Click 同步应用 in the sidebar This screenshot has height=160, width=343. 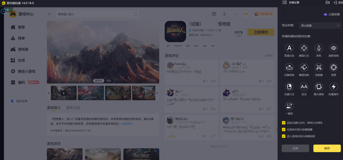[19, 101]
